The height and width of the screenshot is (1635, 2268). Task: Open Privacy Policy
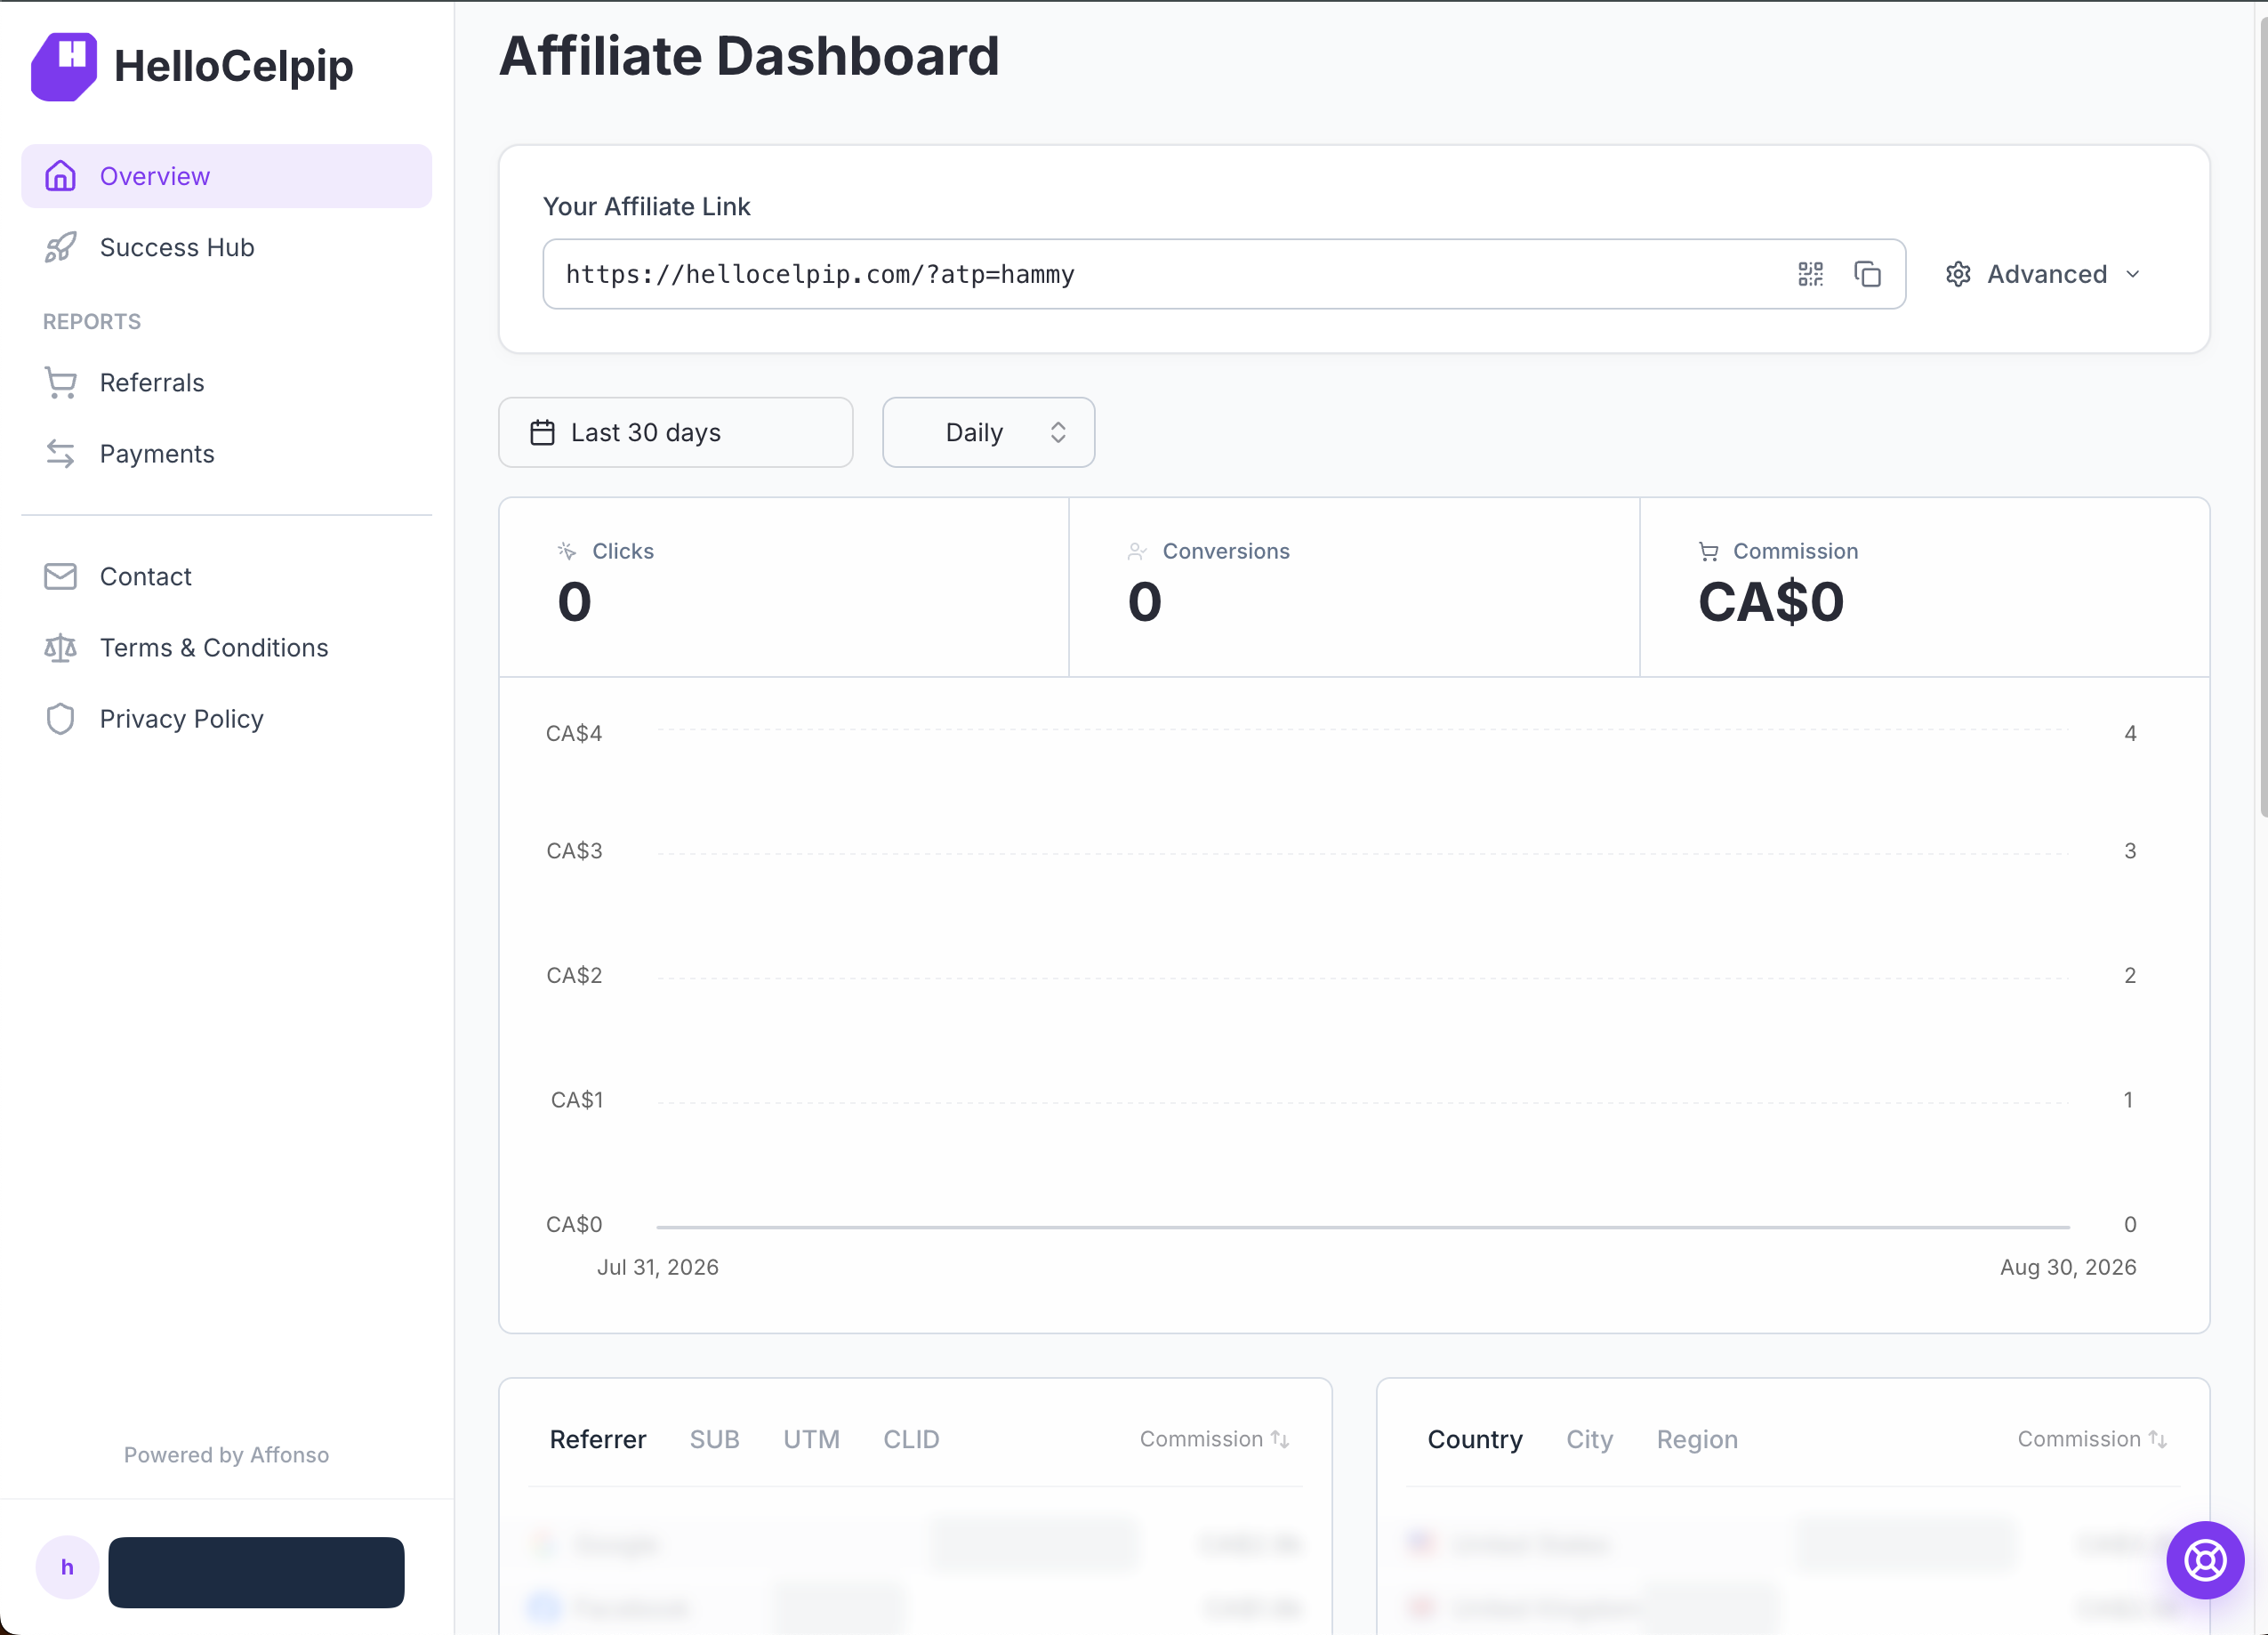pos(226,718)
